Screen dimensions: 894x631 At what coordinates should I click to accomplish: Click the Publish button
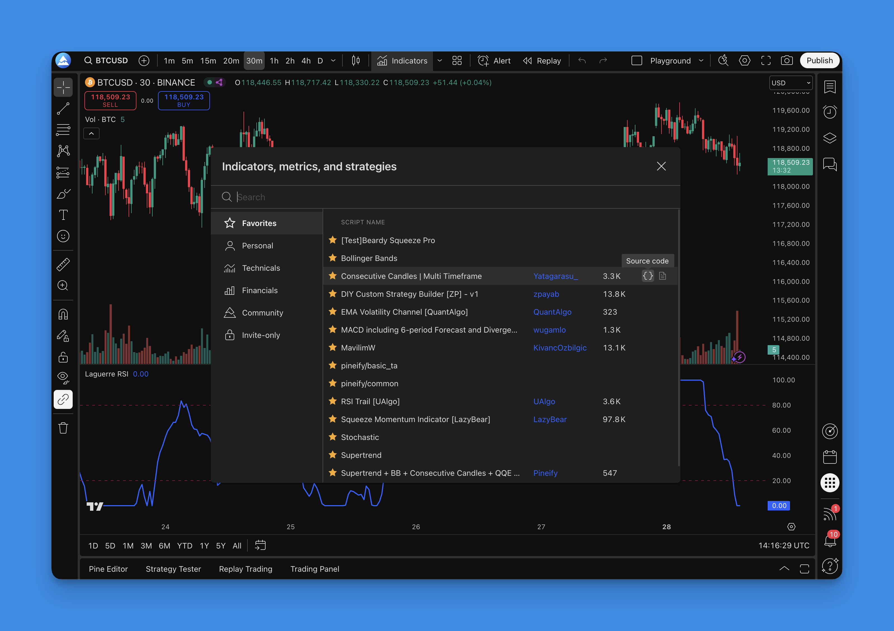coord(820,61)
